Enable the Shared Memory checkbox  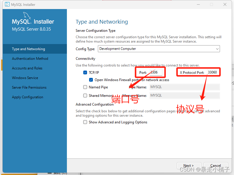[85, 95]
